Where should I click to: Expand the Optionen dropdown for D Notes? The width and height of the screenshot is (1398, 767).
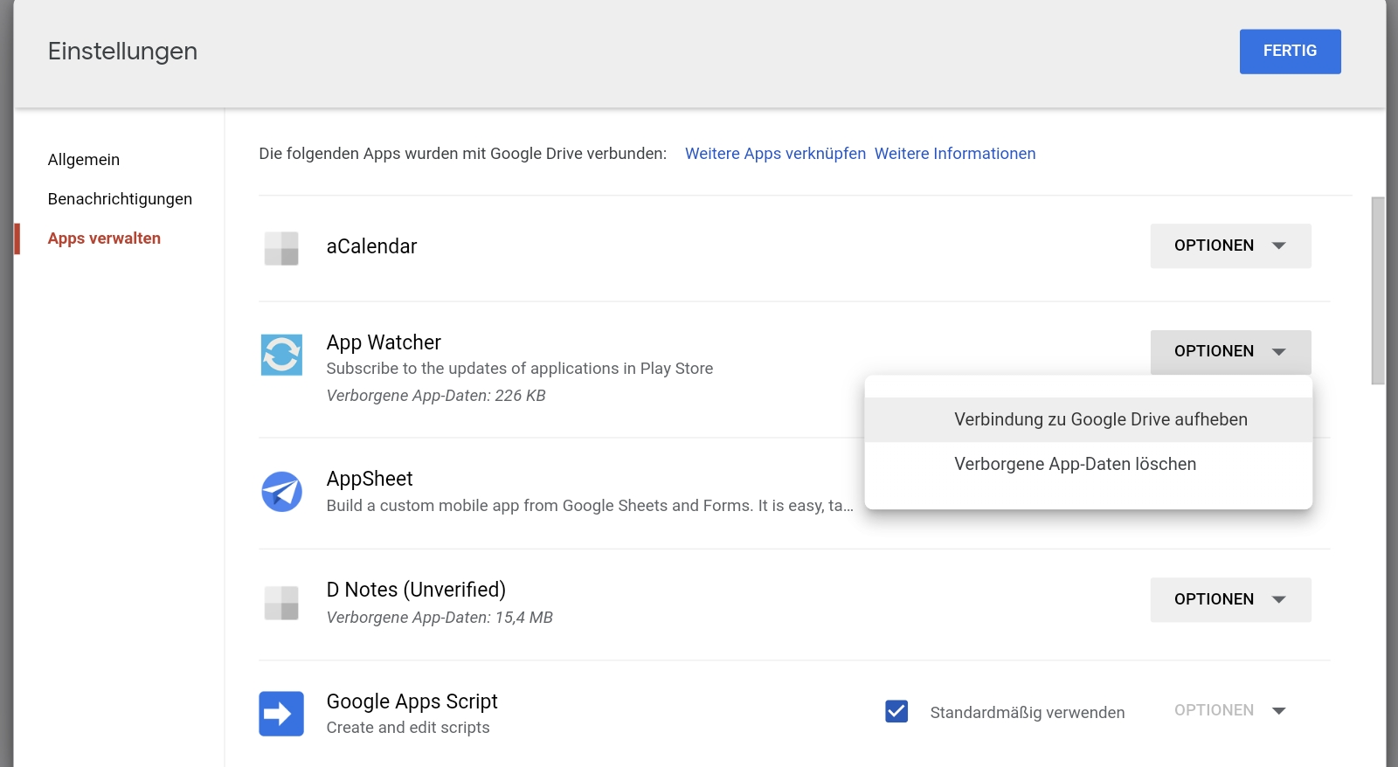coord(1229,599)
